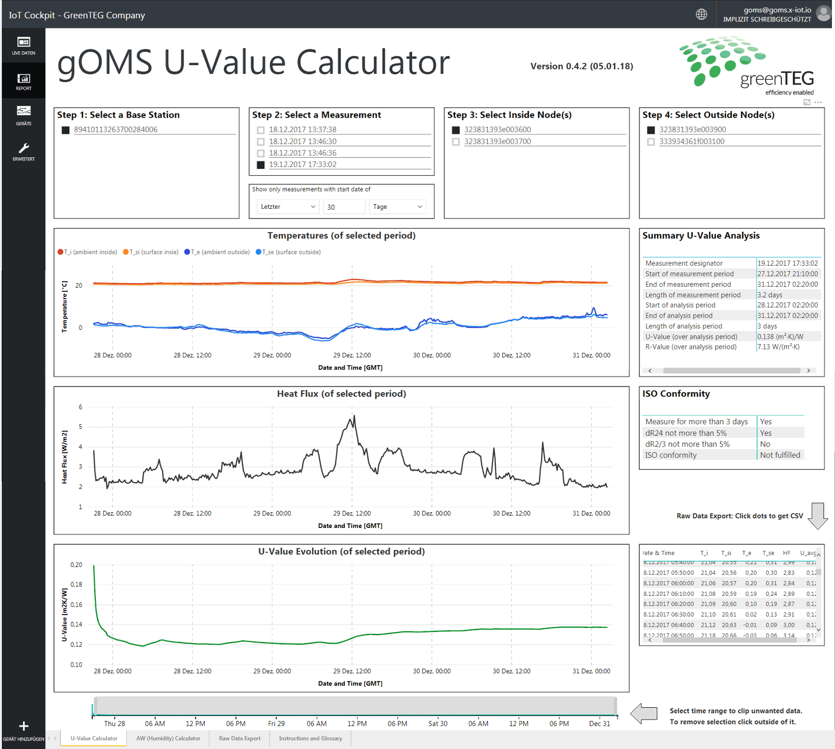Click 'Sat 30' marker on time range axis
835x749 pixels.
pos(438,724)
